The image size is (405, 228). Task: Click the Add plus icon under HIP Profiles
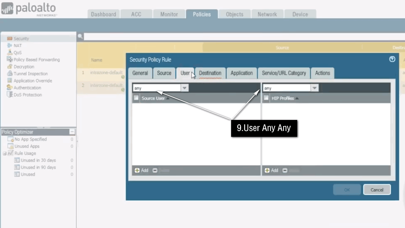click(x=267, y=170)
